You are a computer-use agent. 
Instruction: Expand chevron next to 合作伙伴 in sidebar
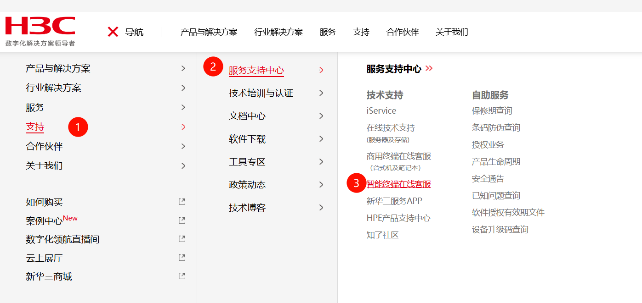pyautogui.click(x=183, y=146)
